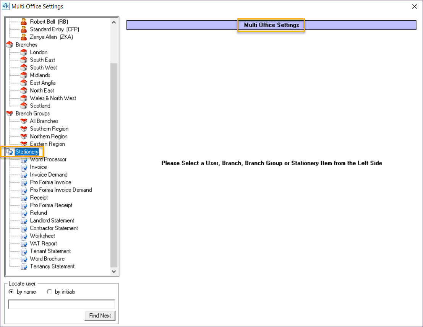The width and height of the screenshot is (423, 327).
Task: Click the tree scrollbar down arrow
Action: tap(114, 272)
